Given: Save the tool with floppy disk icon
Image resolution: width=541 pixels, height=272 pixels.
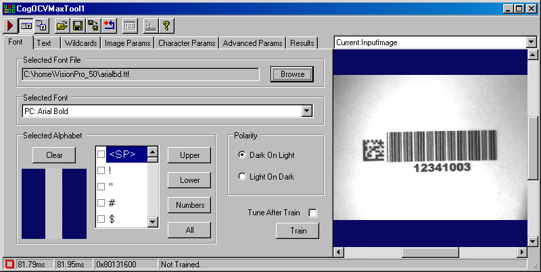Looking at the screenshot, I should (78, 26).
